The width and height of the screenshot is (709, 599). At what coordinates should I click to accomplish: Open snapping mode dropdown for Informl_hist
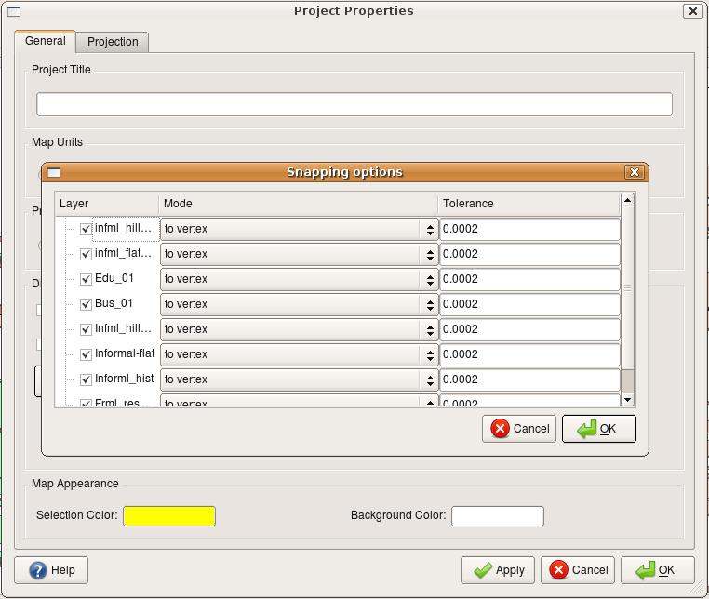point(299,379)
